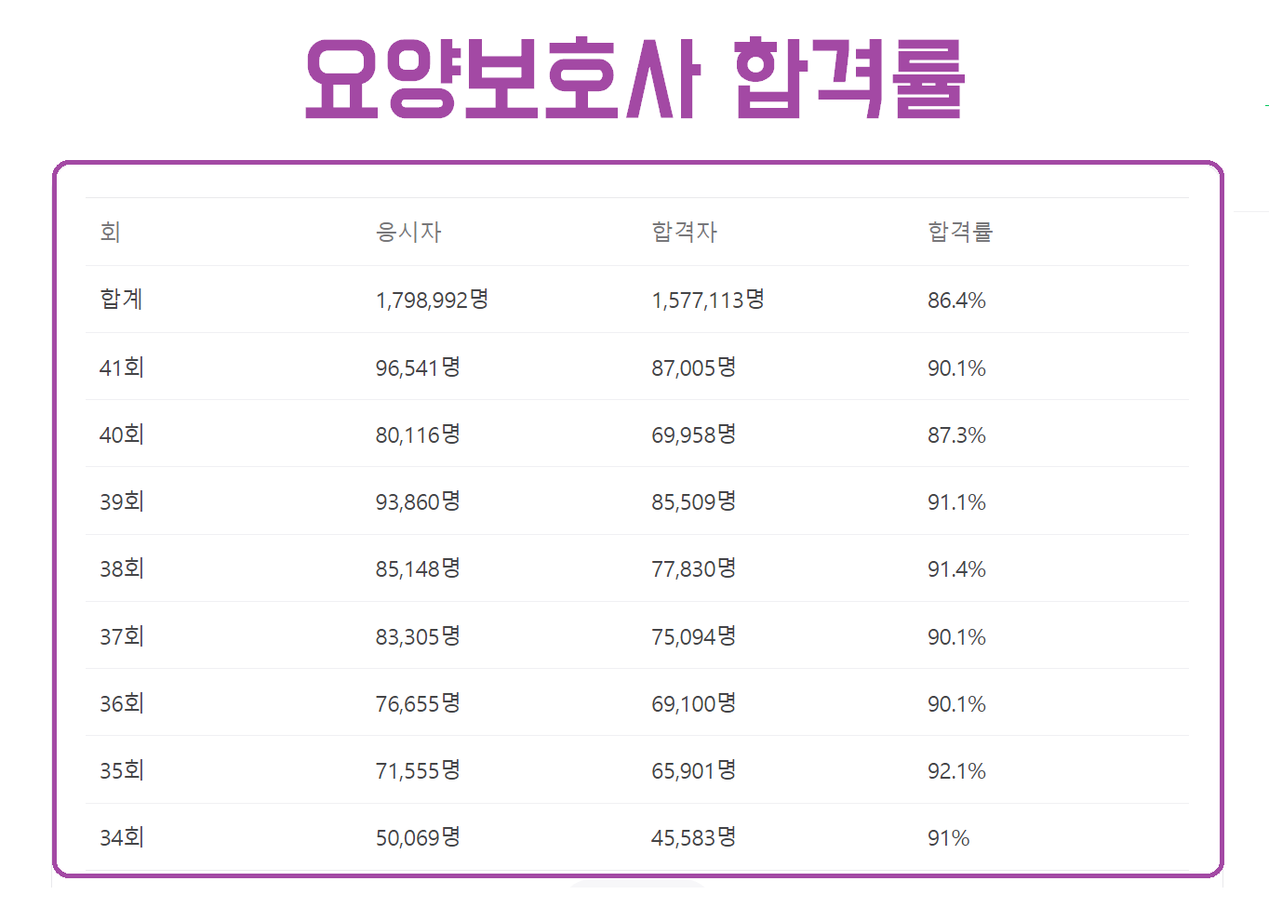Select the 40회 row label
The width and height of the screenshot is (1269, 908).
click(x=122, y=434)
